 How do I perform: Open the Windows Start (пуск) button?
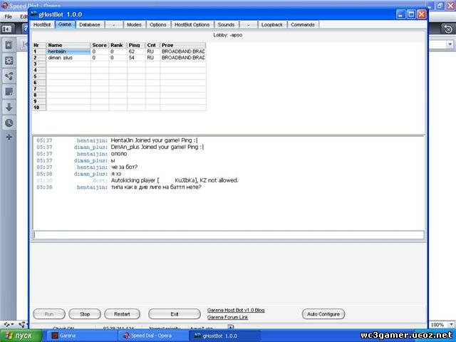tap(21, 336)
